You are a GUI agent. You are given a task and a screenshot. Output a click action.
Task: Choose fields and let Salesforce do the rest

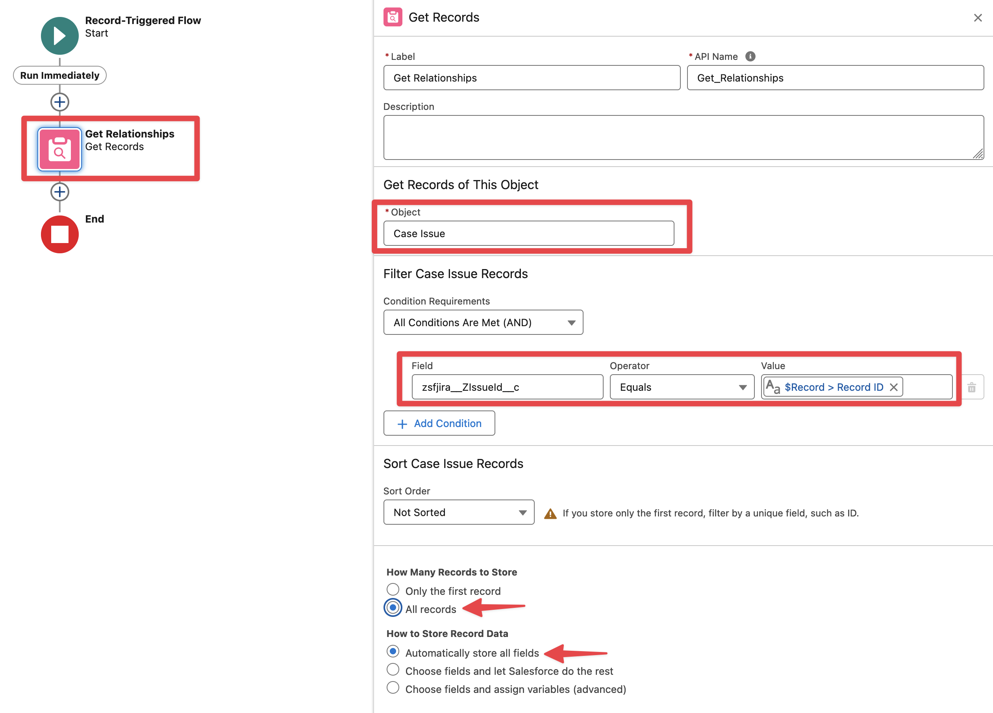click(393, 670)
